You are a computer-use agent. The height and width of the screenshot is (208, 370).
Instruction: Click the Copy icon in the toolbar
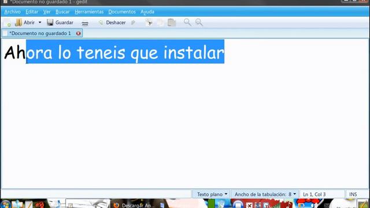point(160,23)
